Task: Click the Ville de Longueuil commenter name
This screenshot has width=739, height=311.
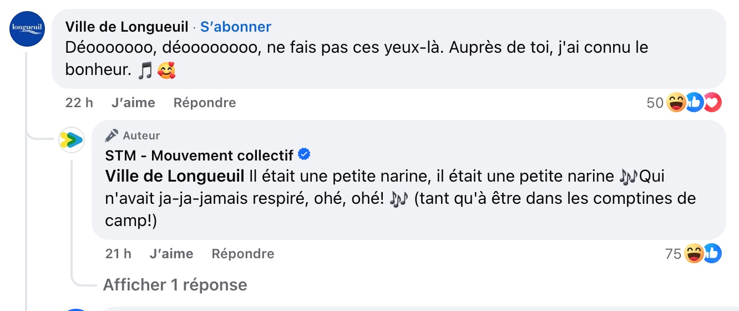Action: tap(127, 26)
